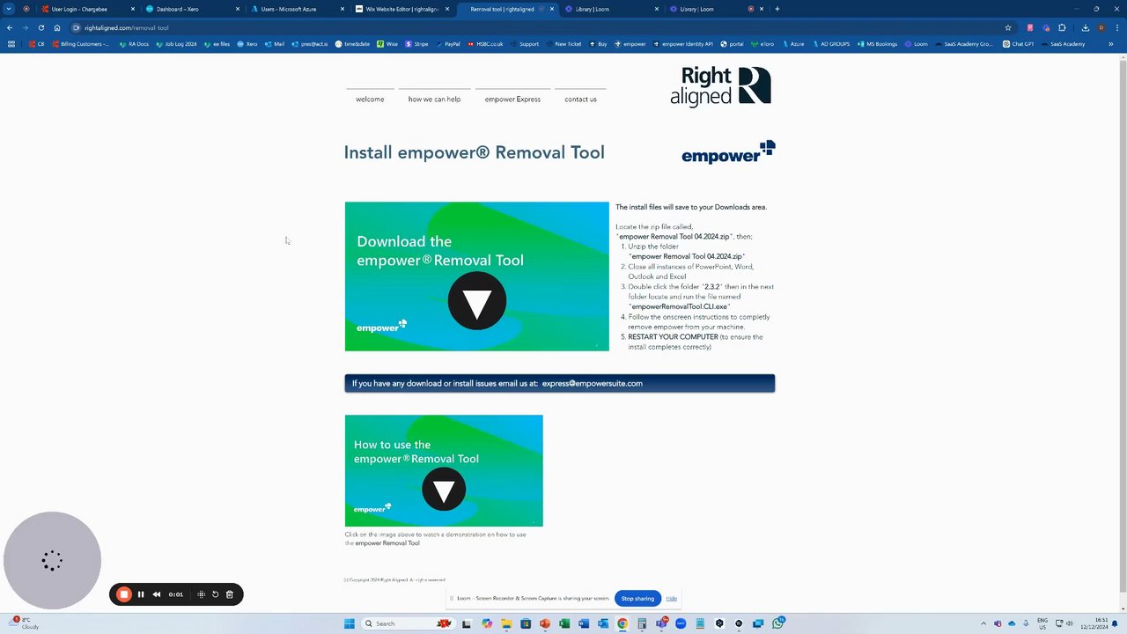Open the site information icon in address bar

coord(76,27)
